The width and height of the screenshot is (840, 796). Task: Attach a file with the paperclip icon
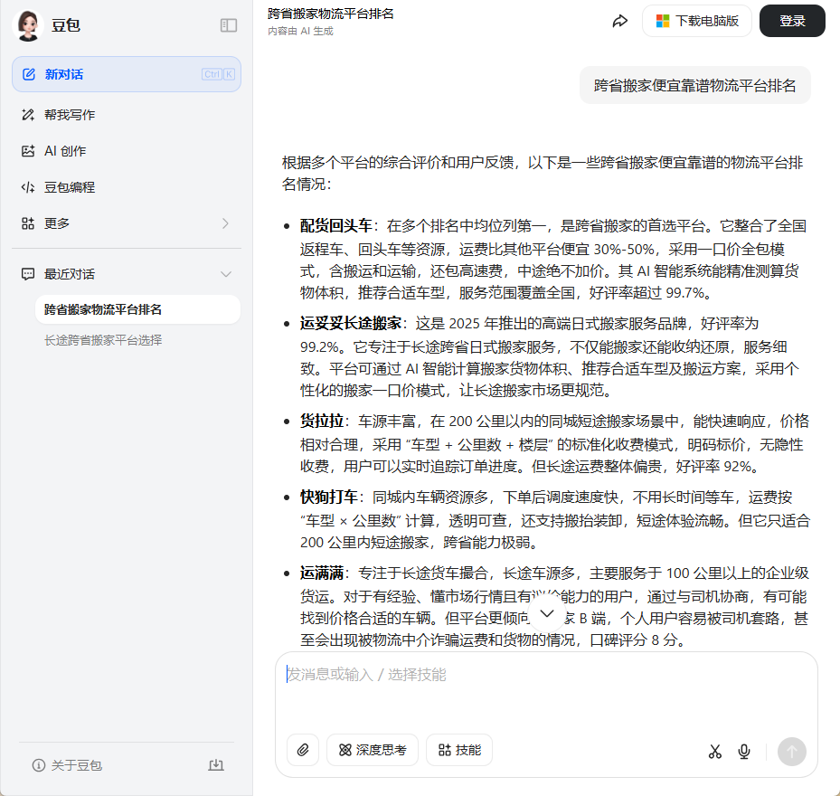303,750
